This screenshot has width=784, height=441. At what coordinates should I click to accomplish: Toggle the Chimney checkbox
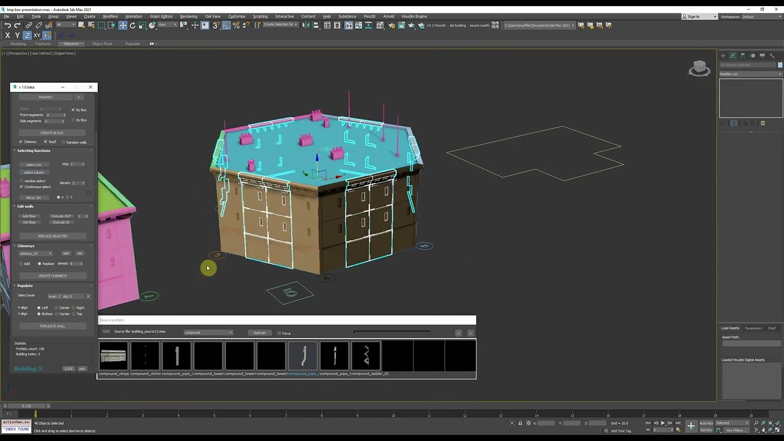21,142
